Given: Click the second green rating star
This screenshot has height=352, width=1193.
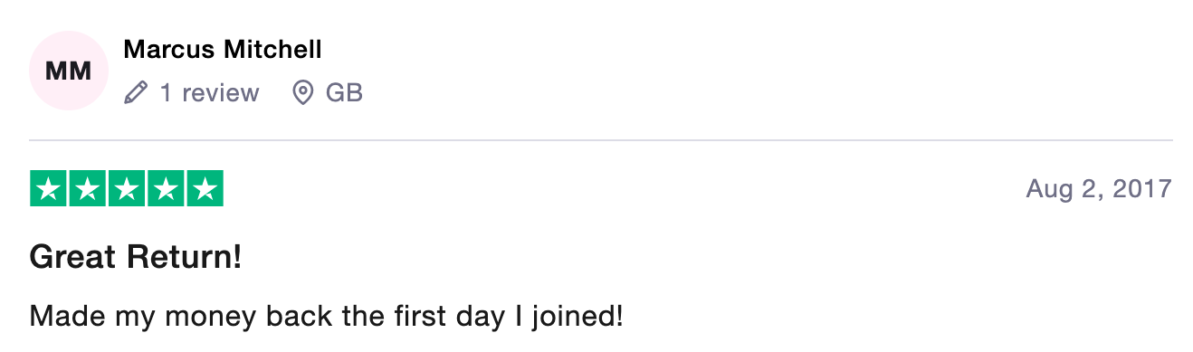Looking at the screenshot, I should [x=88, y=188].
